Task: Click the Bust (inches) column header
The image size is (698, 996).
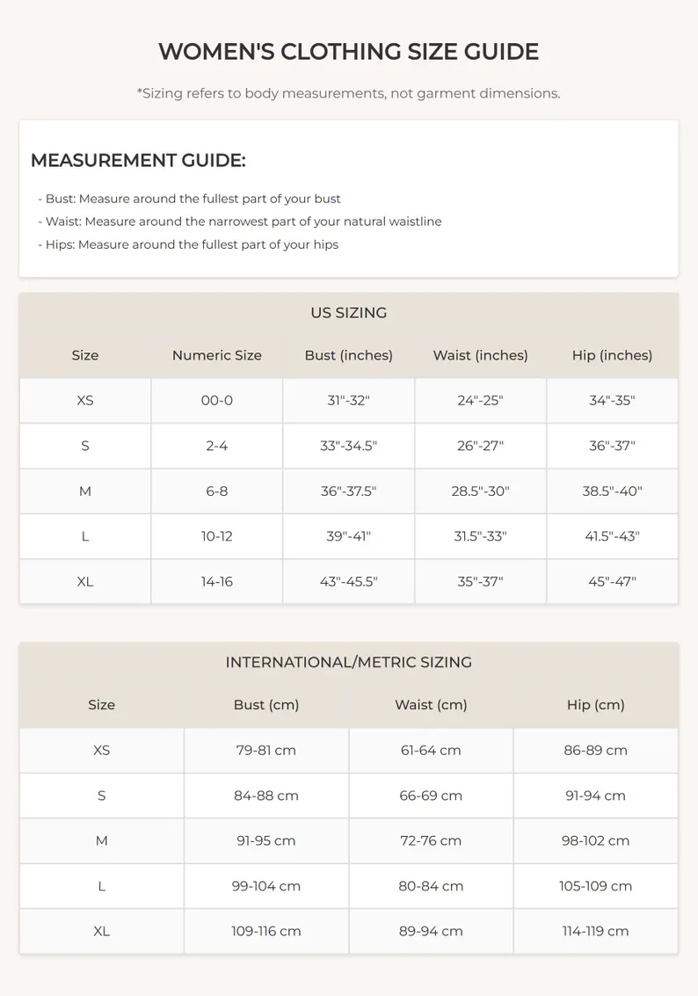Action: (348, 355)
